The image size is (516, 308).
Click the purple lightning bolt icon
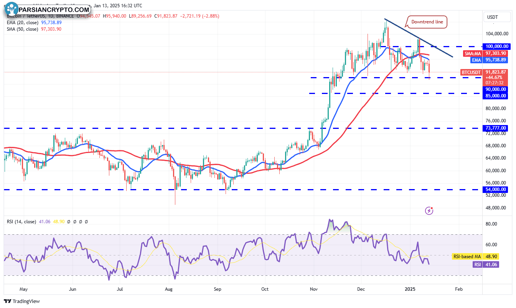[x=429, y=210]
